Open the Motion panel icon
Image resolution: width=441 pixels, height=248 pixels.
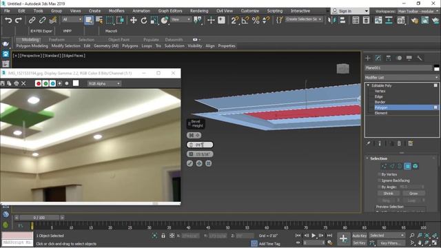coord(399,58)
